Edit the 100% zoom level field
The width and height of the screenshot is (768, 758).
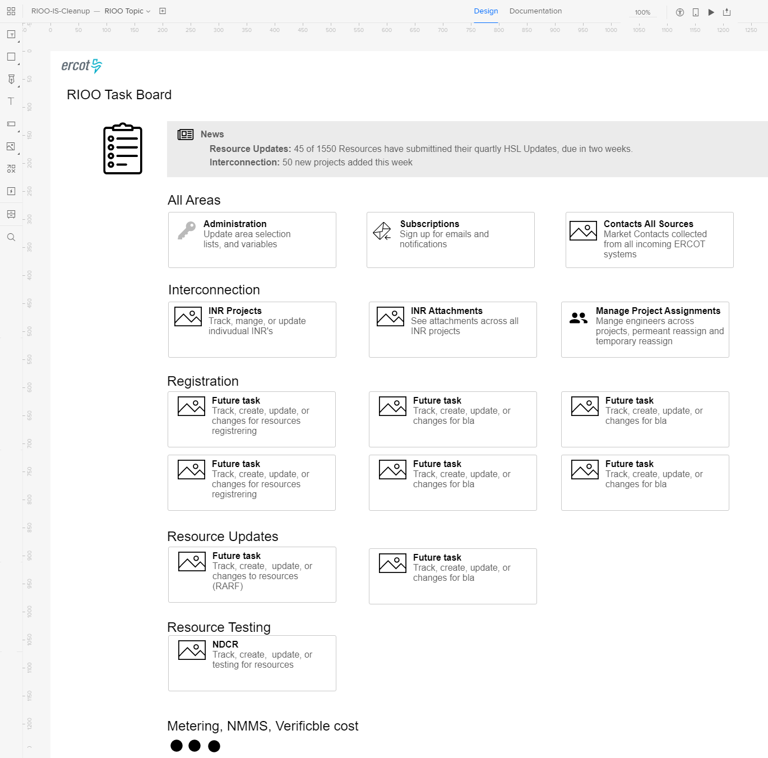tap(642, 12)
